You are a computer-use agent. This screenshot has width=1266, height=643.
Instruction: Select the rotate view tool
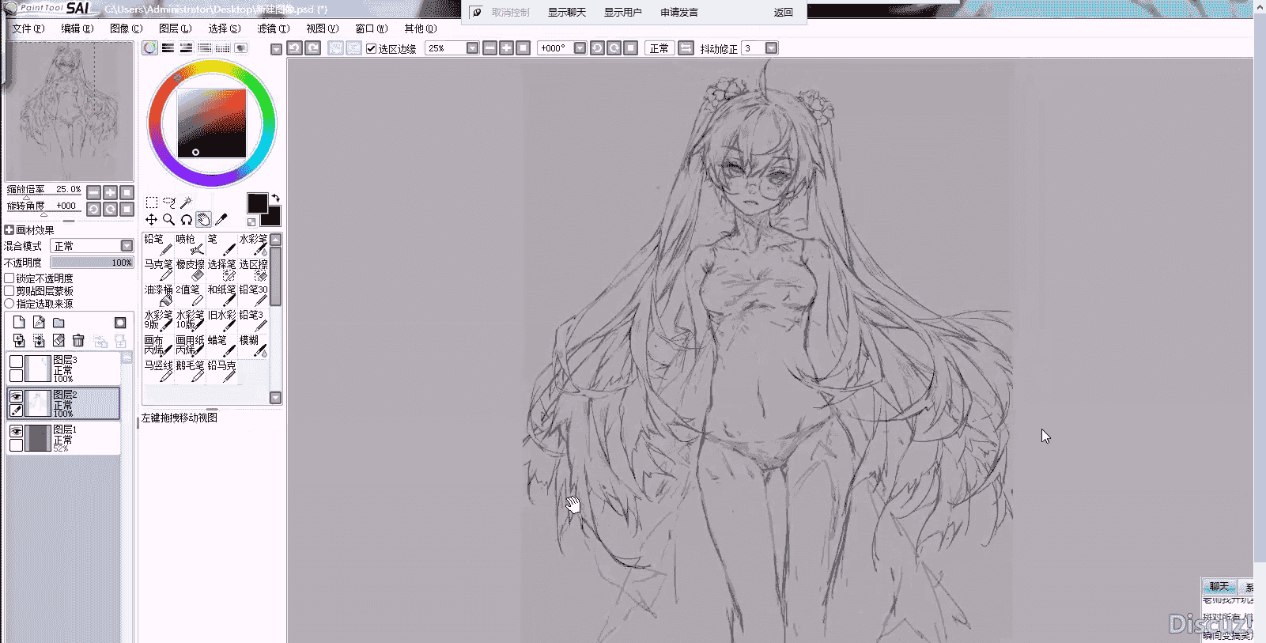(x=186, y=219)
